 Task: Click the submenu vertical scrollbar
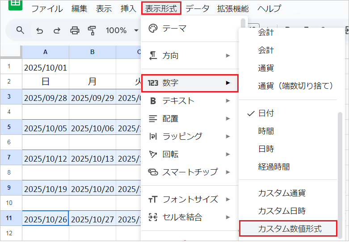(x=341, y=174)
